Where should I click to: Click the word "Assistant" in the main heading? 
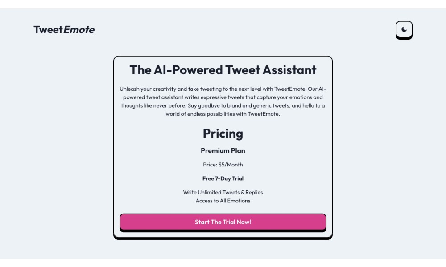pos(289,70)
